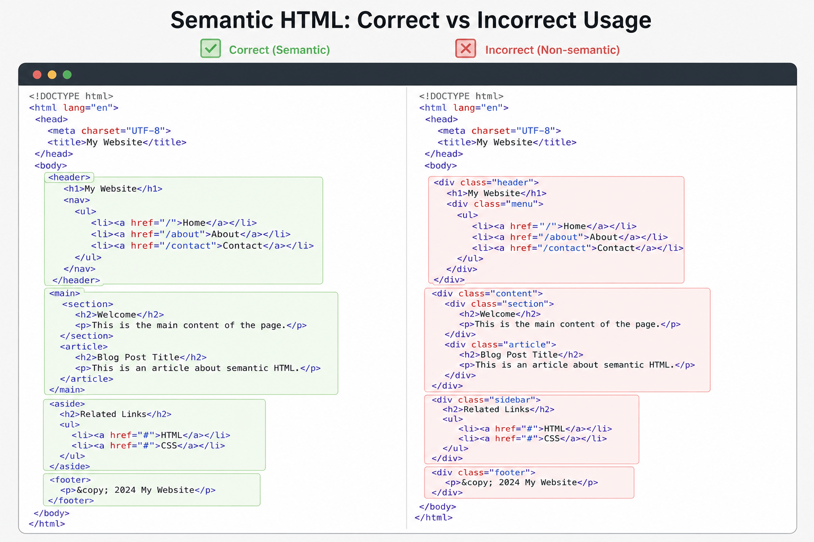The image size is (814, 542).
Task: Click the opening <nav> tag line
Action: pyautogui.click(x=77, y=200)
